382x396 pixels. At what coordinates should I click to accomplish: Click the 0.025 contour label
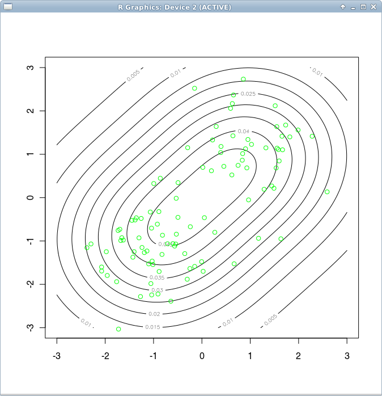click(x=248, y=94)
